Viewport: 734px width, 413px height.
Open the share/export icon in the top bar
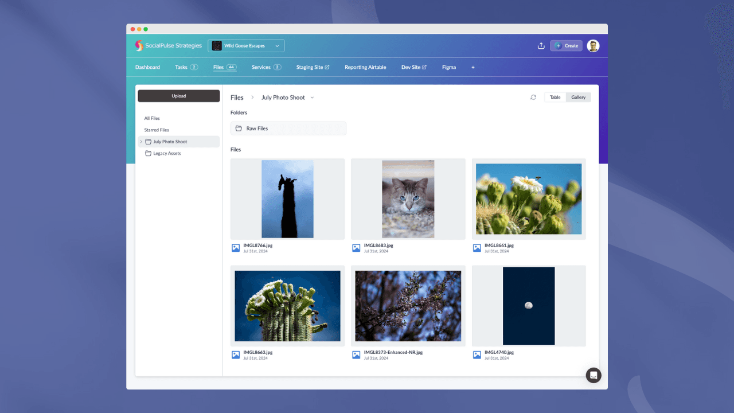tap(541, 45)
